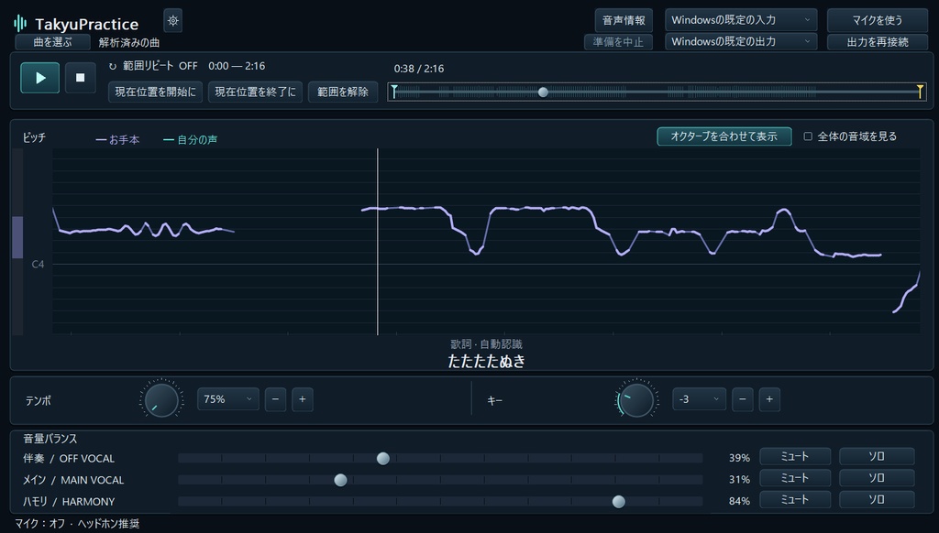Open the 曲を選ぶ song picker

(x=52, y=42)
